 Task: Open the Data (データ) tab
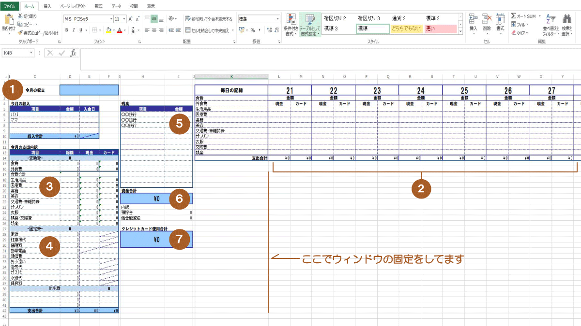[x=116, y=6]
